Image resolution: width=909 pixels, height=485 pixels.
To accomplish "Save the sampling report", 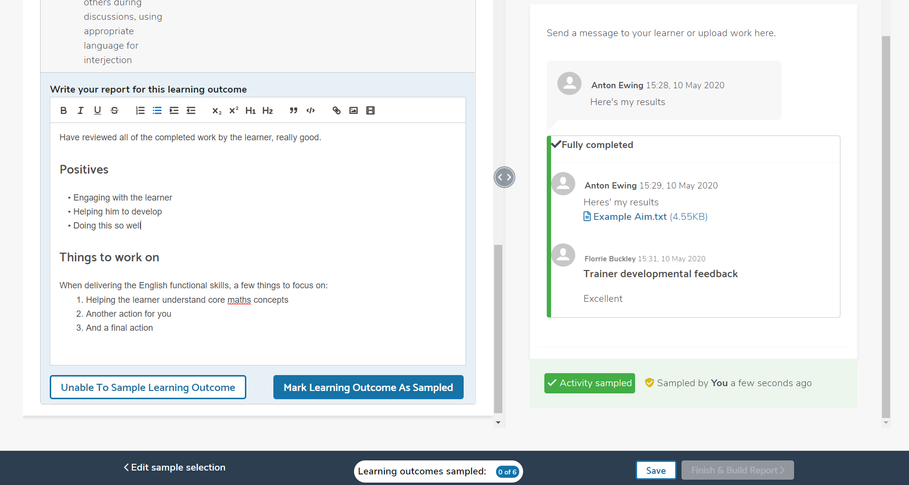I will 656,471.
